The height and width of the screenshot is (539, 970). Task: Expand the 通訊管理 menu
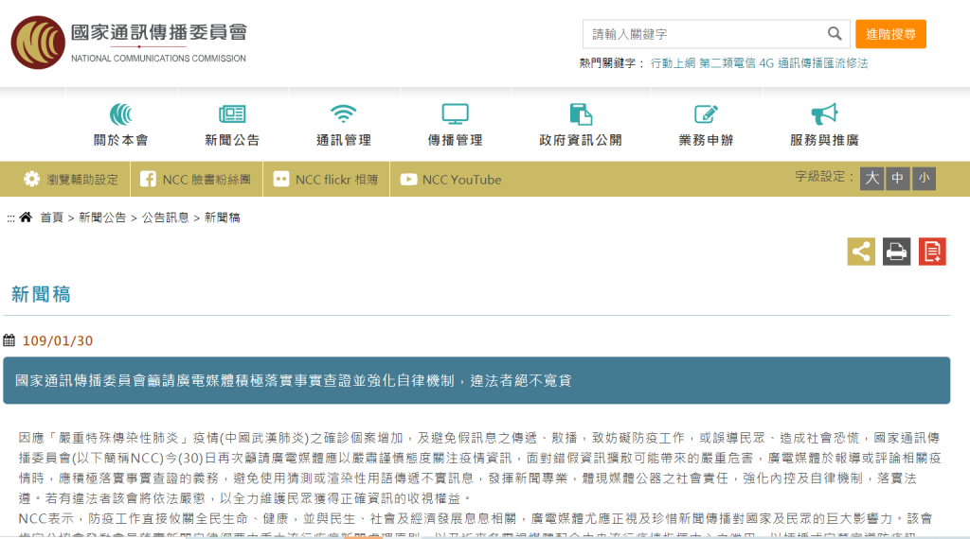pyautogui.click(x=343, y=126)
